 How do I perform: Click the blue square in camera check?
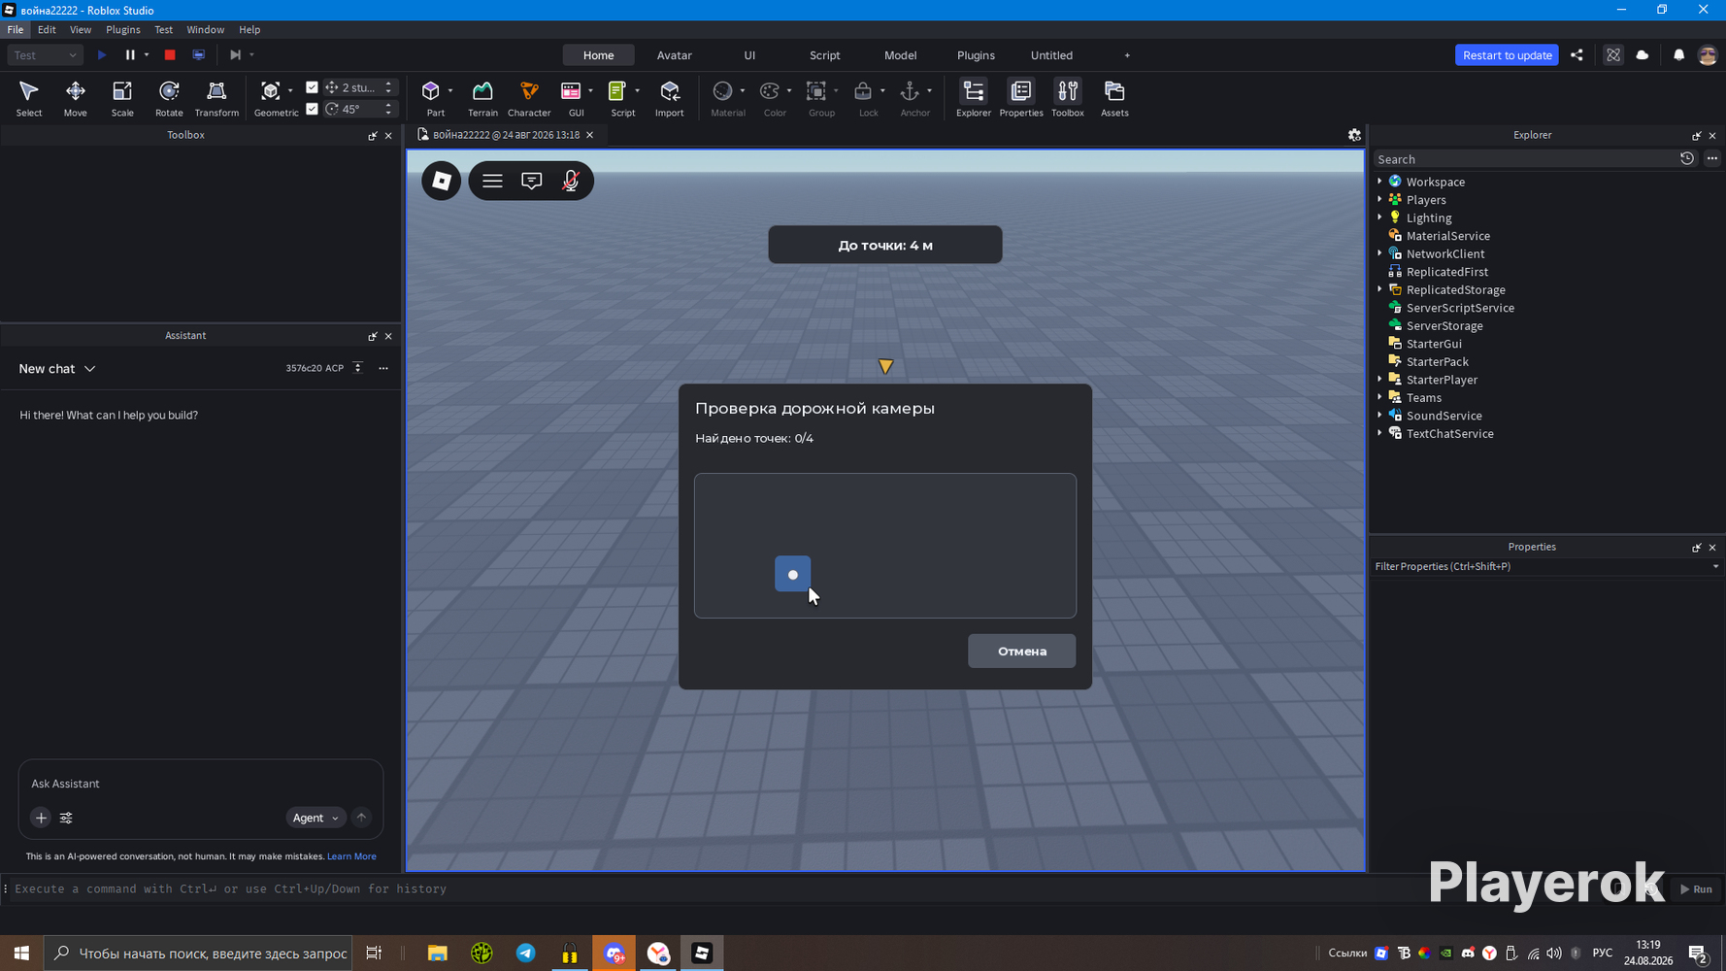pos(793,574)
